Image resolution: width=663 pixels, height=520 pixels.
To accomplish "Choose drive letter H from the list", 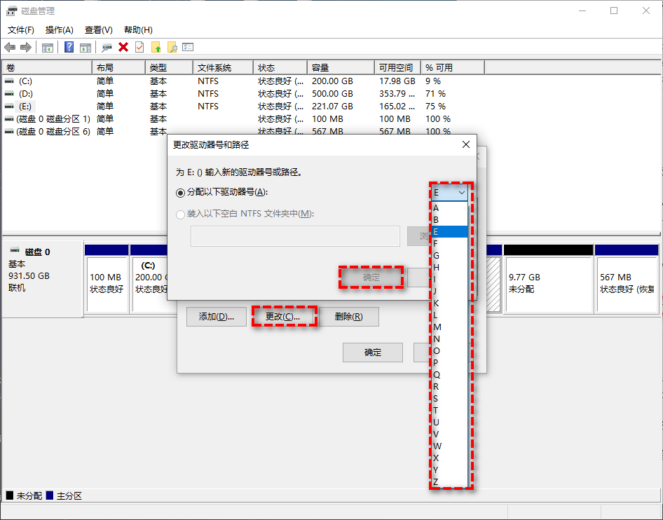I will coord(449,268).
